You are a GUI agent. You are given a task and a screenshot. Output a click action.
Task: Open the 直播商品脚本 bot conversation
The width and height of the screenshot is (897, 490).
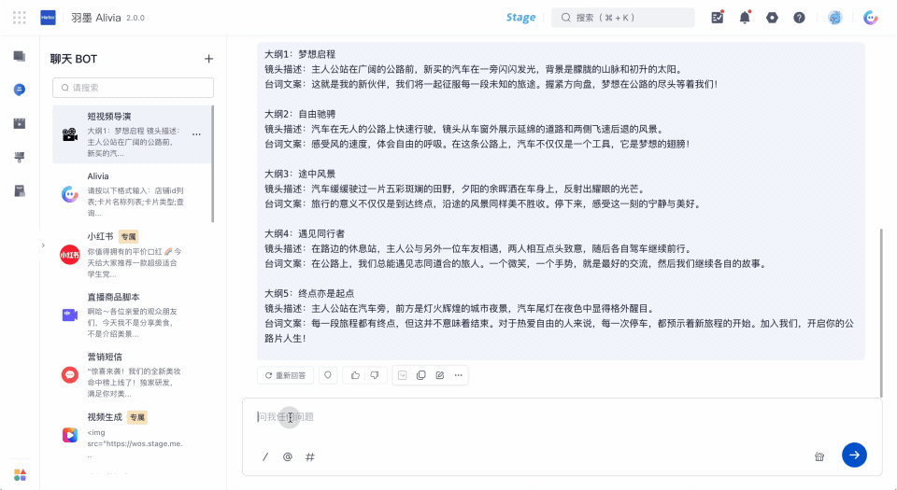tap(132, 315)
